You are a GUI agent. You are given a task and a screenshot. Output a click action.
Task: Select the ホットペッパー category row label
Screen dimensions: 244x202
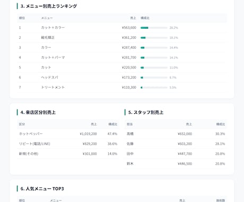[x=31, y=134]
